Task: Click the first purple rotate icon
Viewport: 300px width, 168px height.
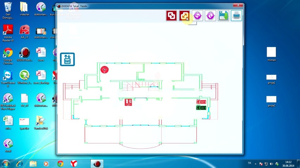Action: click(x=197, y=16)
